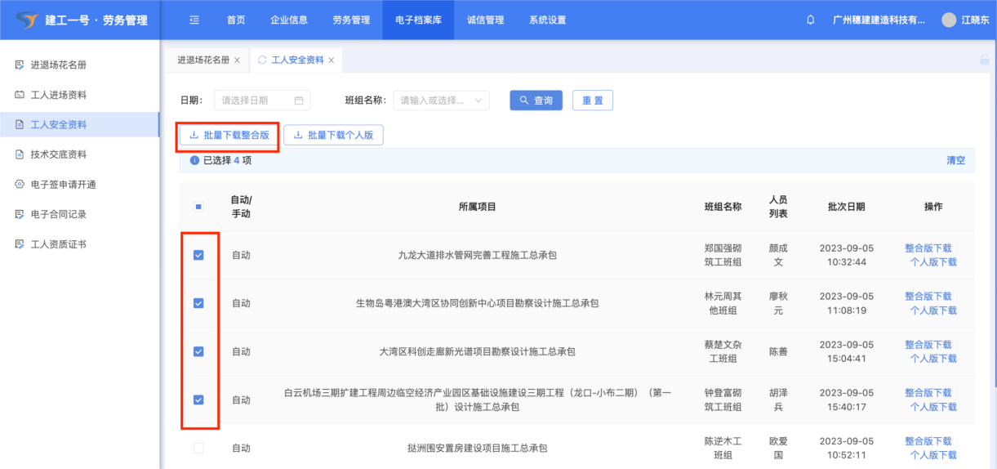Click 批量下载整合版 button
Screen dimensions: 997x469
click(x=229, y=136)
